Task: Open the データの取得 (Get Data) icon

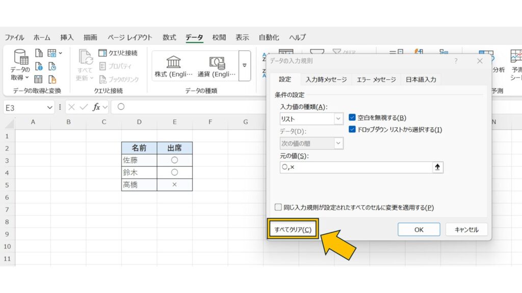Action: click(x=20, y=60)
